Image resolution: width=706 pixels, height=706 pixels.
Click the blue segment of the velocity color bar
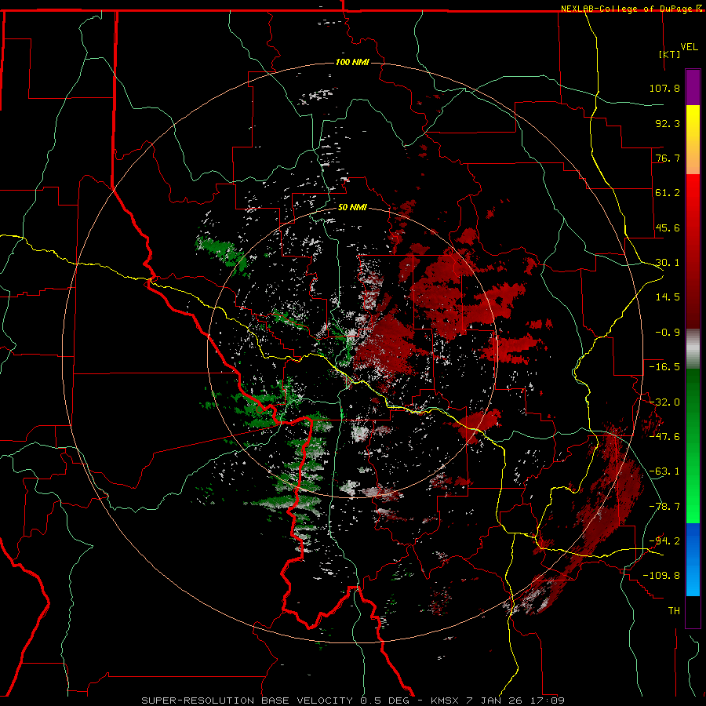point(693,559)
